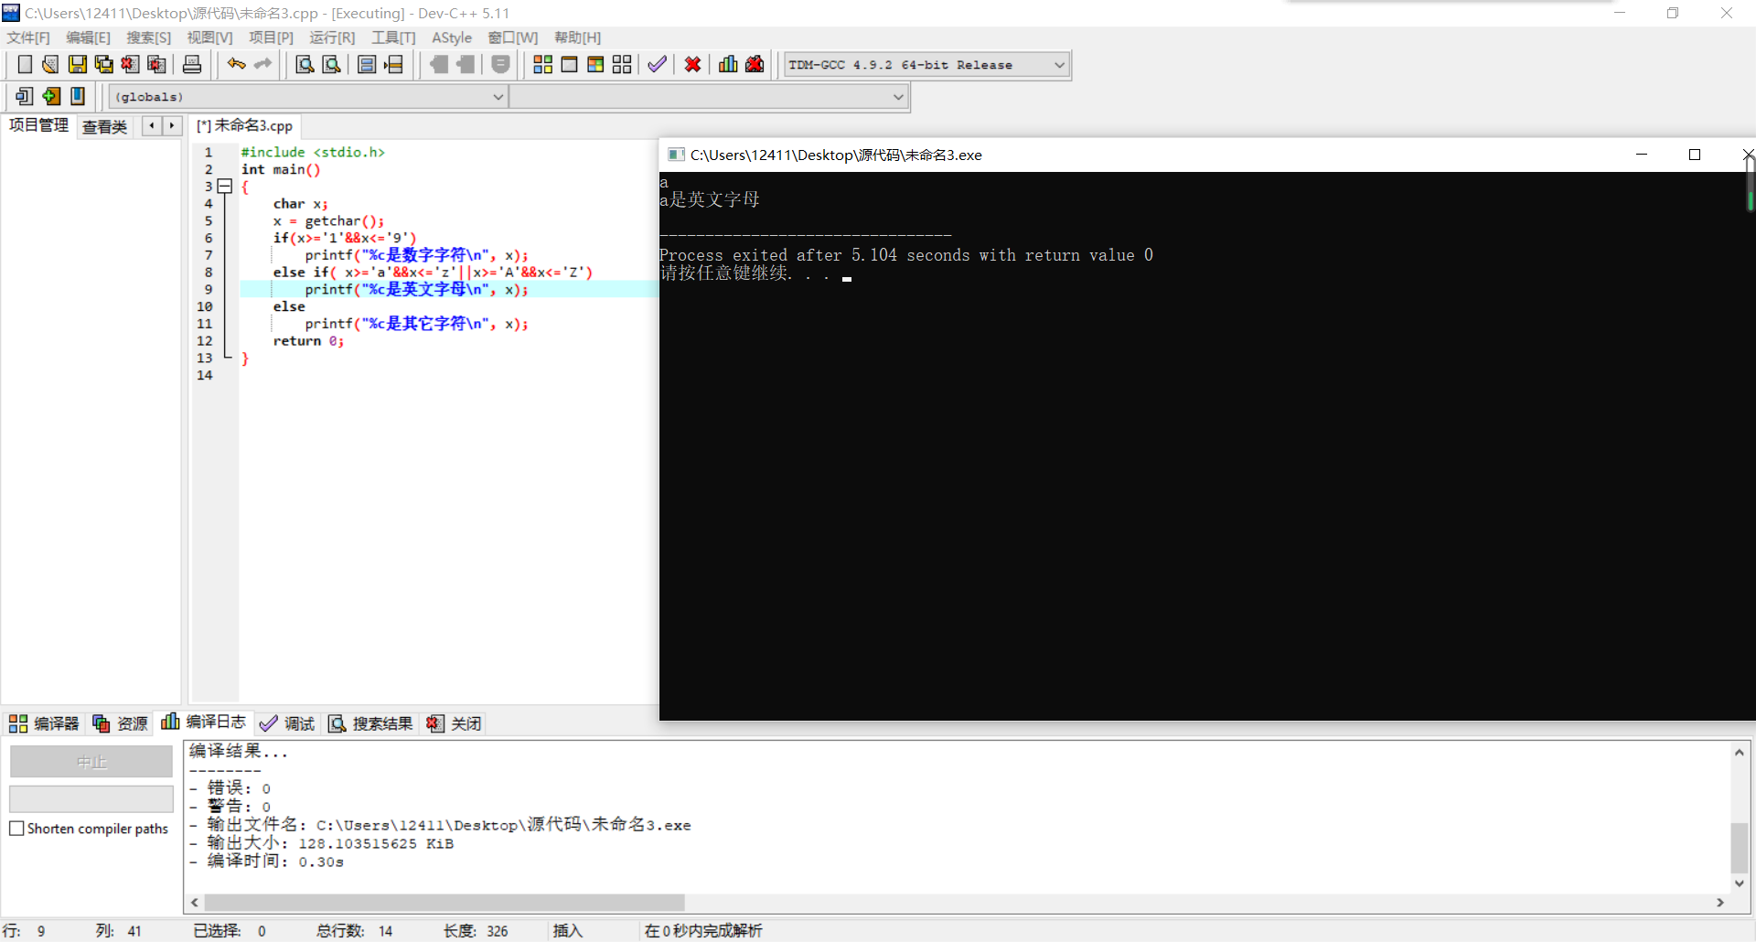The width and height of the screenshot is (1756, 942).
Task: Open Find dialog with magnifier icon
Action: [305, 64]
